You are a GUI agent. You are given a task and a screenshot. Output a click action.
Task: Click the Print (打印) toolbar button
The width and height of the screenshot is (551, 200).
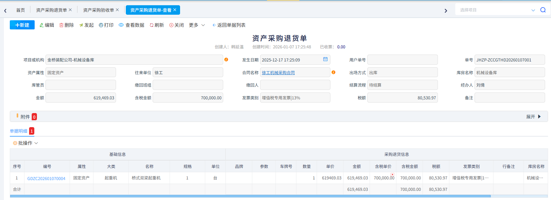(106, 25)
